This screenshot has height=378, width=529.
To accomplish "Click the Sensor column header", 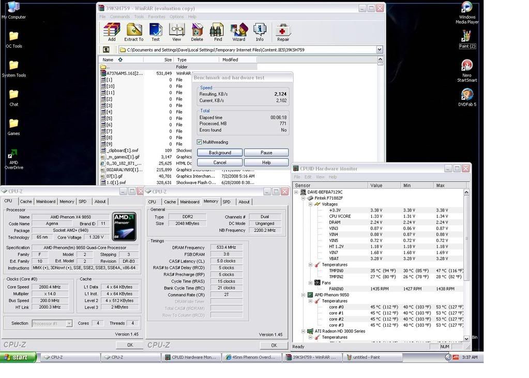I will (x=330, y=185).
